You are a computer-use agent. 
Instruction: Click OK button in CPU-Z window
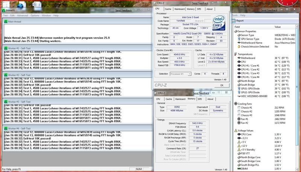click(222, 85)
